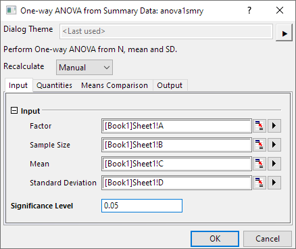296x249 pixels.
Task: Click the 'Significance Level' label
Action: coord(42,206)
